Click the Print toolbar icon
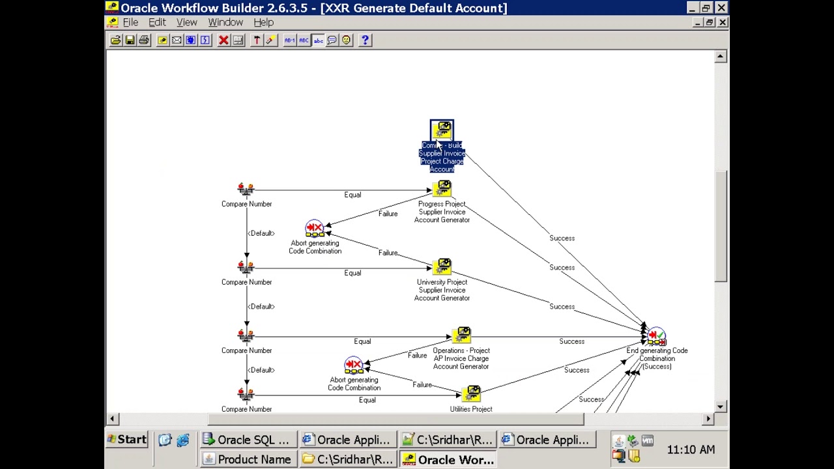The width and height of the screenshot is (834, 469). (144, 40)
